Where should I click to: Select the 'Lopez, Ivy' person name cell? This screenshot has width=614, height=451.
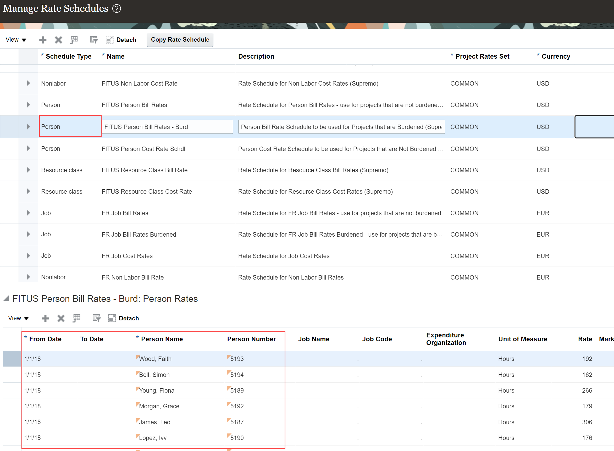click(153, 438)
